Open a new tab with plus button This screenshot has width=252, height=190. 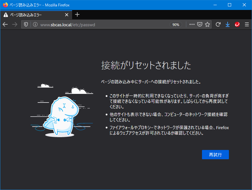77,15
